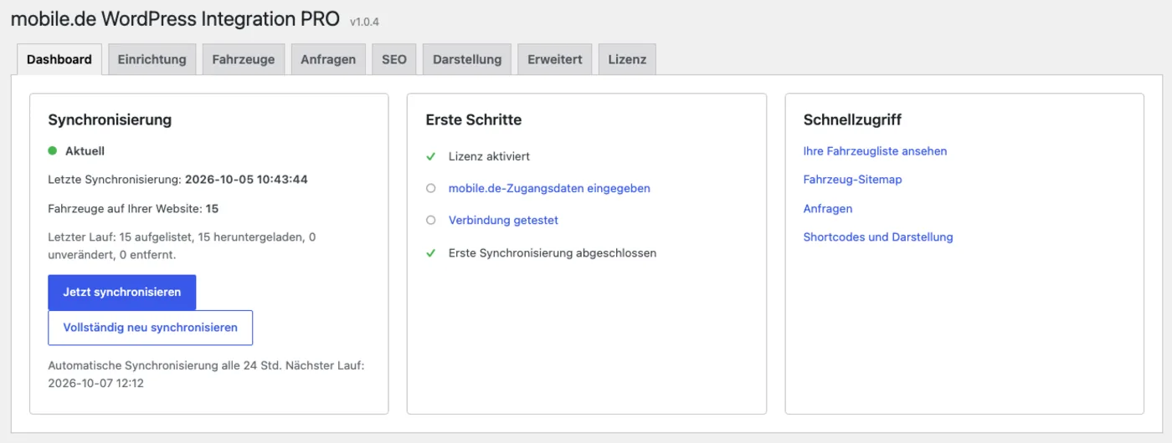Click the Lizenz aktiviert text
Viewport: 1172px width, 443px height.
point(489,156)
